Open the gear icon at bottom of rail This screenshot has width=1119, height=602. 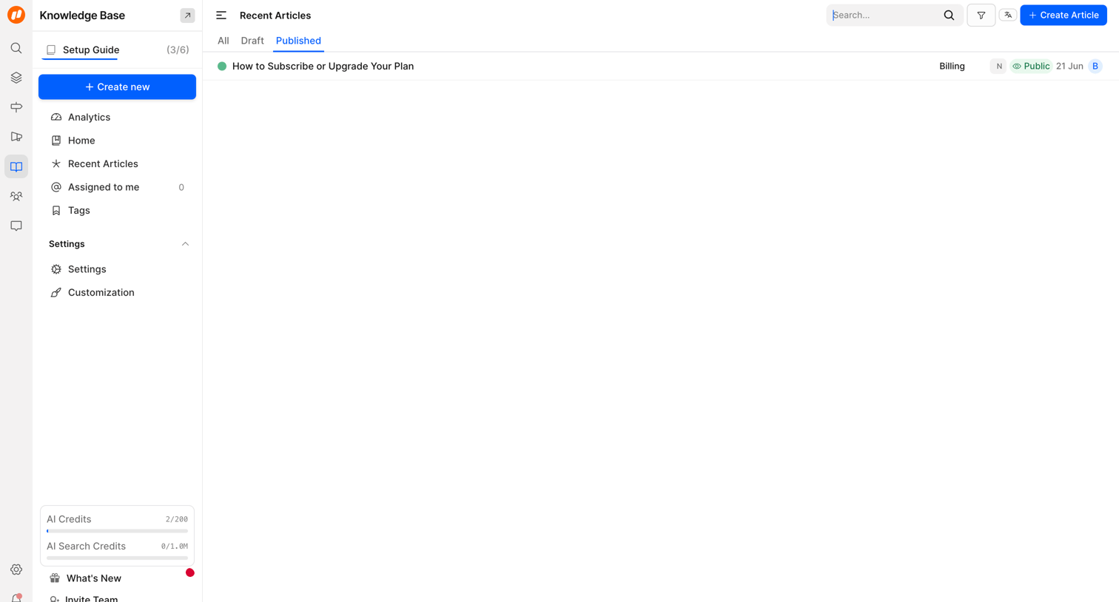click(16, 569)
